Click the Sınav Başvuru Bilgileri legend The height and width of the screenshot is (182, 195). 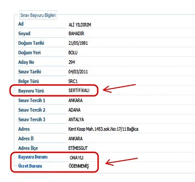(x=38, y=15)
